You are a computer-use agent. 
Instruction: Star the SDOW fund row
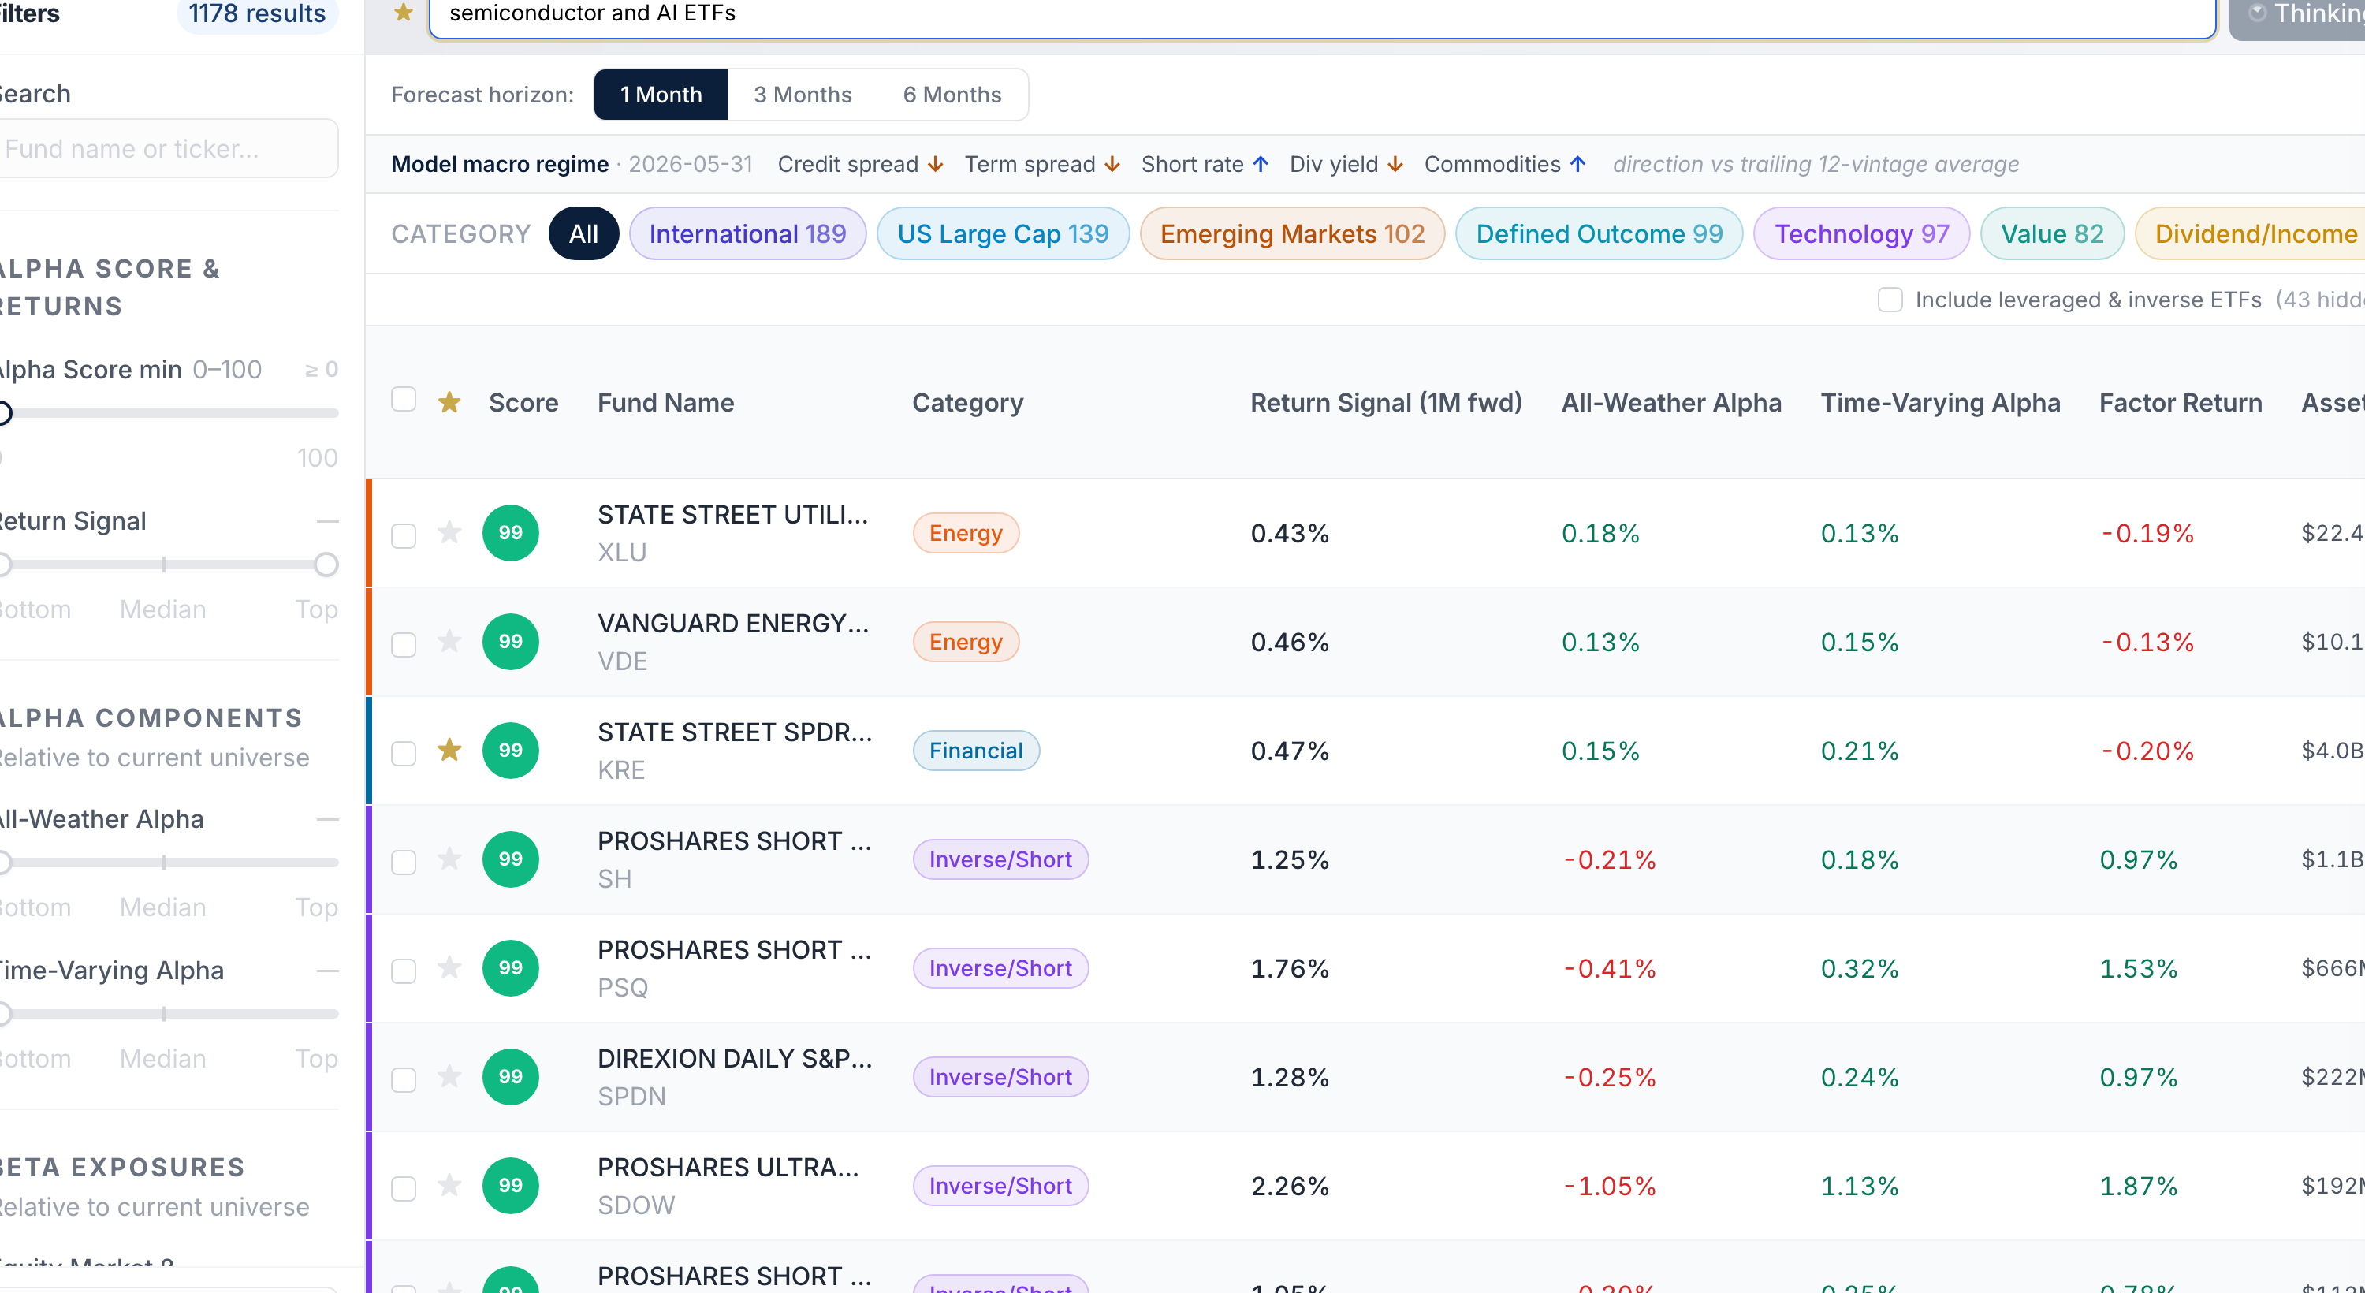(449, 1185)
